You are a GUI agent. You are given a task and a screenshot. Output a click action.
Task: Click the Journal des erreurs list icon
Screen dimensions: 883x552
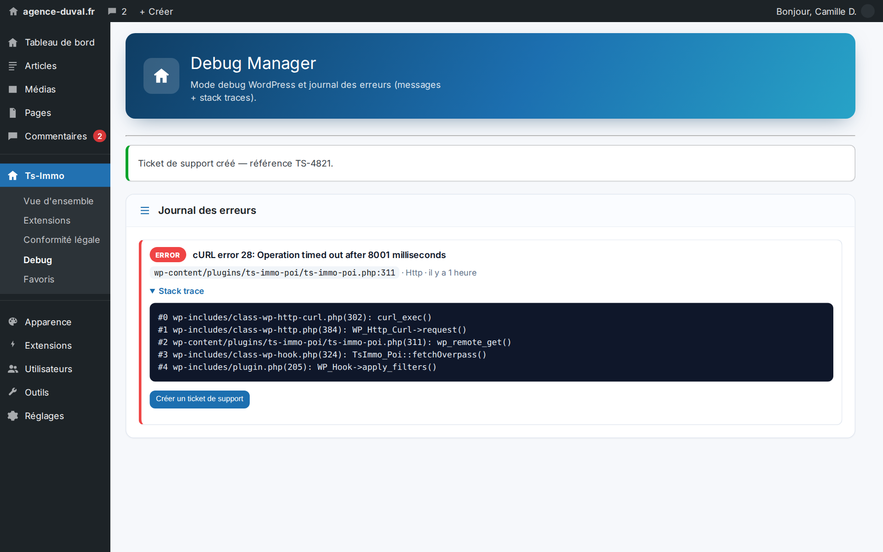tap(145, 211)
